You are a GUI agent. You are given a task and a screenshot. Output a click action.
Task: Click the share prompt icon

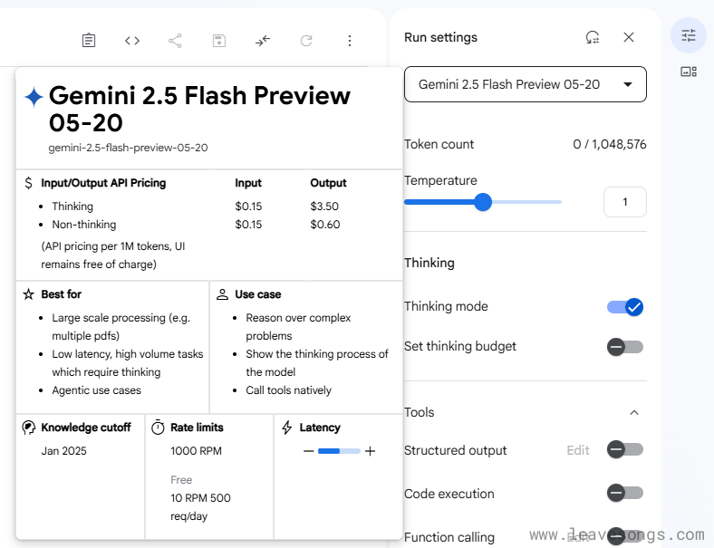(176, 41)
